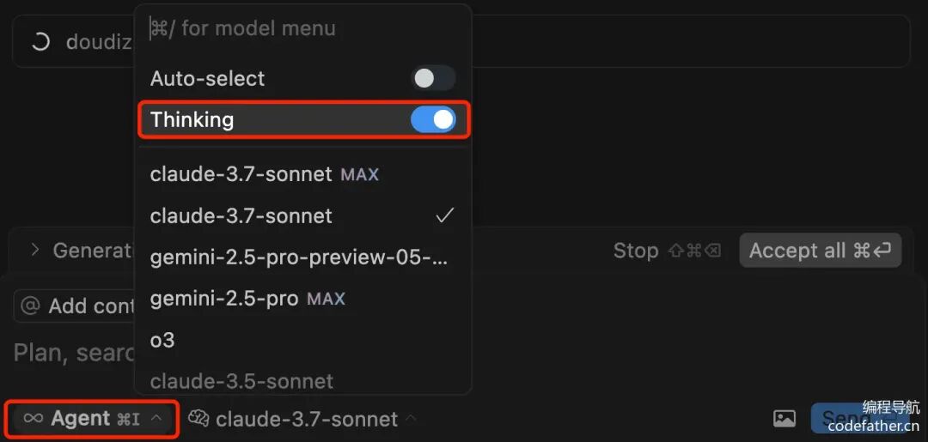Select claude-3.7-sonnet MAX from the model list
This screenshot has width=928, height=442.
point(264,174)
